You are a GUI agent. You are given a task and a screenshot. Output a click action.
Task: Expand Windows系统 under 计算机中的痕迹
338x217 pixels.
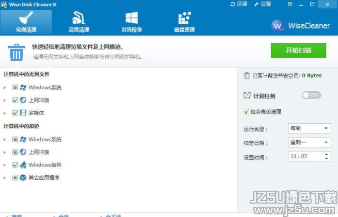(5, 140)
